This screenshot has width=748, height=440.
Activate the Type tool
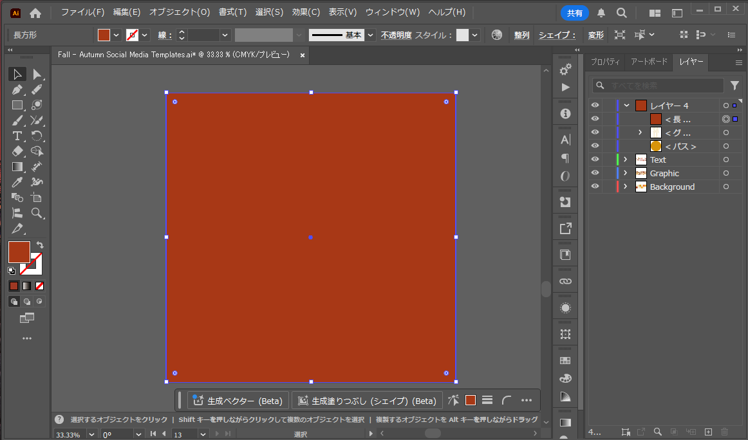point(17,136)
